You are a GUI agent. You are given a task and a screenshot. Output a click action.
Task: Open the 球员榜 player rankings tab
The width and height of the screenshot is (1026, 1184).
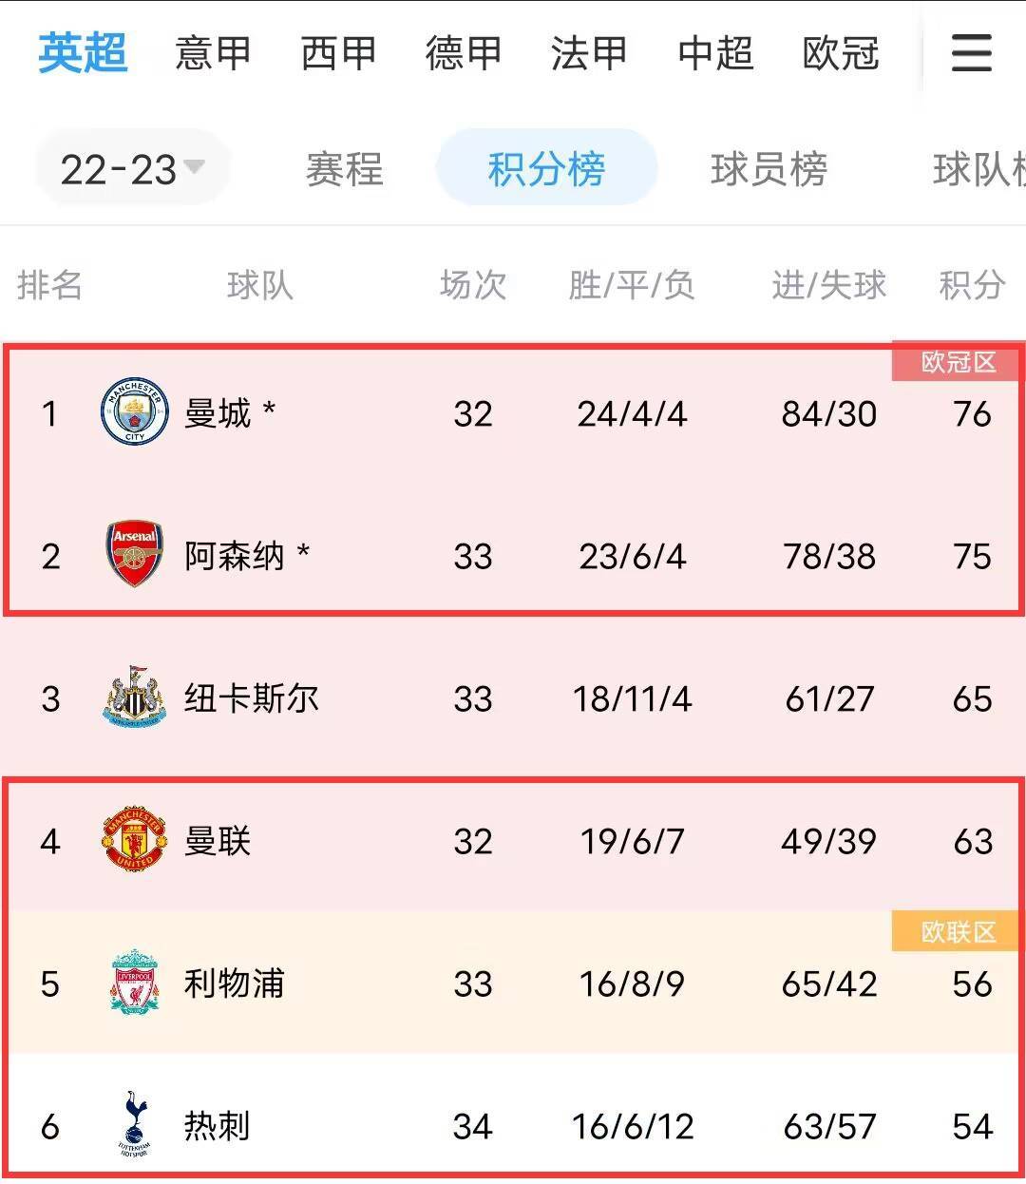point(769,169)
